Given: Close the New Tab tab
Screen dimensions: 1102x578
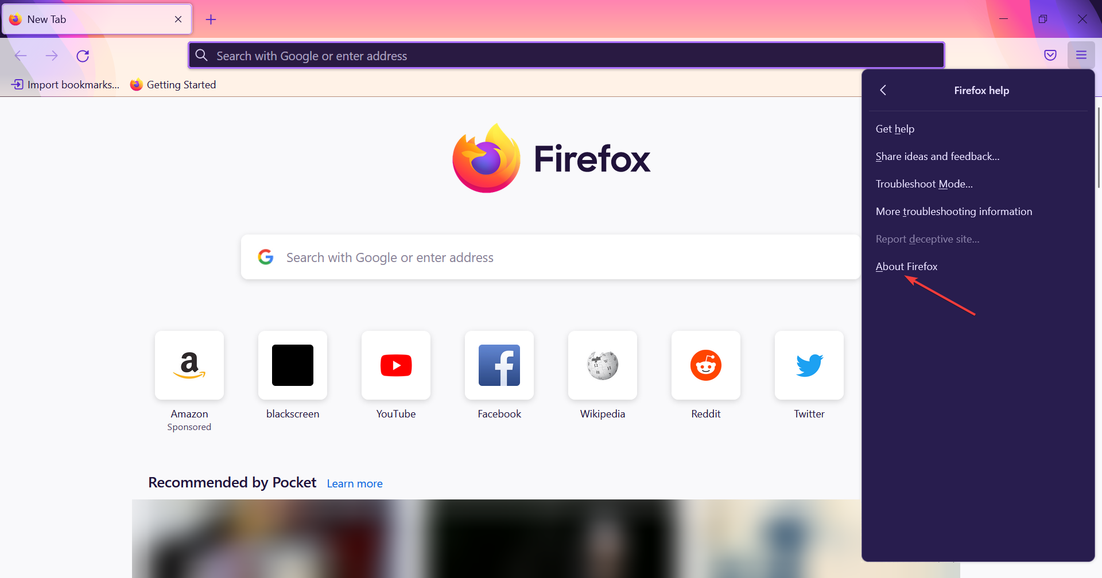Looking at the screenshot, I should pos(179,19).
